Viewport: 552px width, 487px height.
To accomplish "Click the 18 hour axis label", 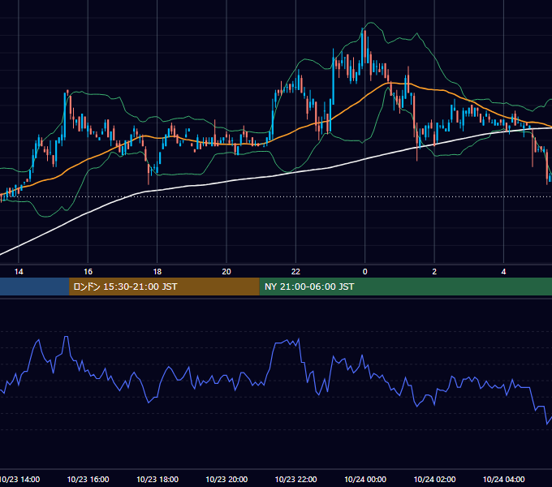I will click(x=157, y=272).
